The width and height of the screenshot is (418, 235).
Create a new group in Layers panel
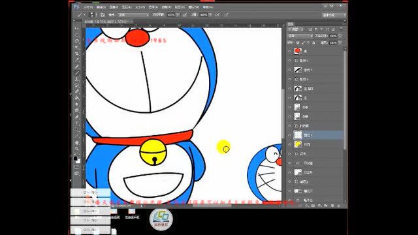pos(326,206)
